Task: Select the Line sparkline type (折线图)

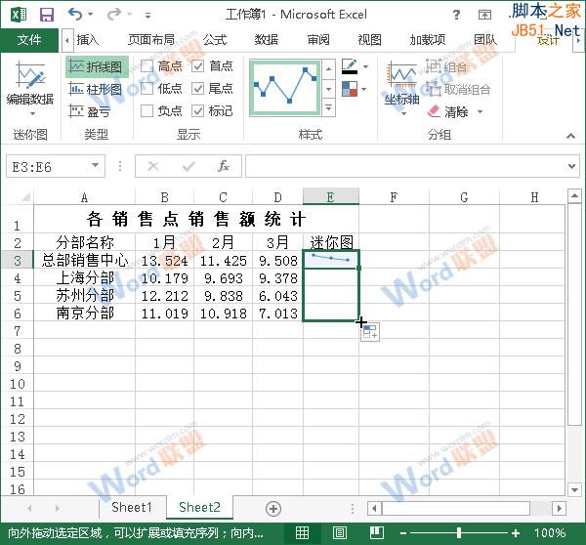Action: [97, 67]
